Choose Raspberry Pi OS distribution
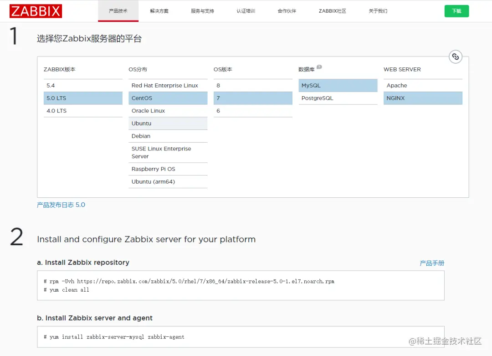 [x=168, y=169]
